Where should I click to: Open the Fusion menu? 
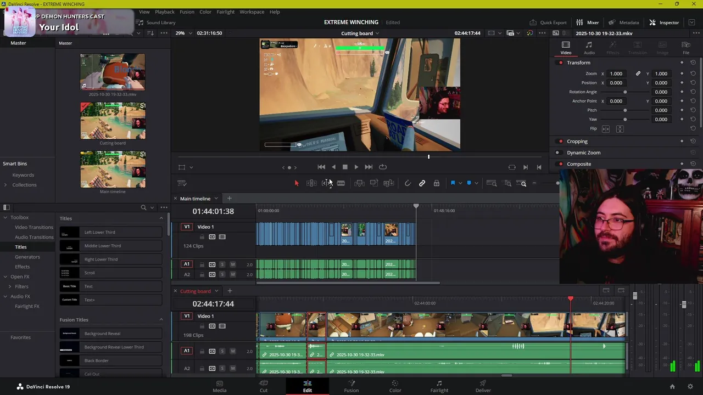click(x=187, y=12)
